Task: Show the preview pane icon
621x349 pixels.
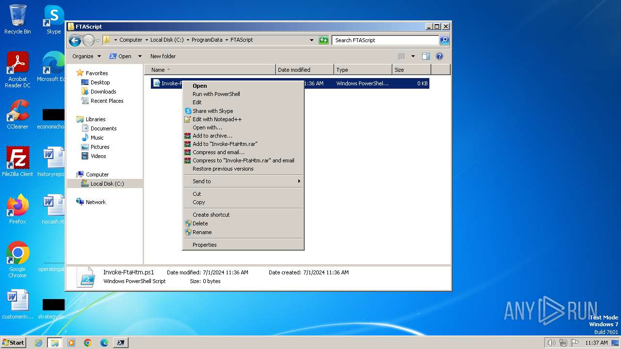Action: [x=426, y=56]
